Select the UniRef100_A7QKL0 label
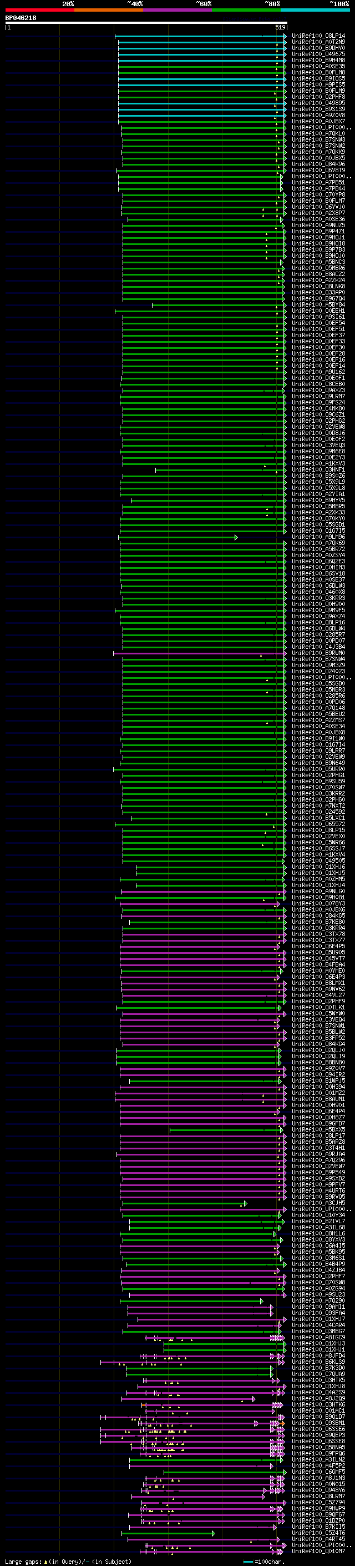This screenshot has height=1566, width=355. pyautogui.click(x=318, y=134)
